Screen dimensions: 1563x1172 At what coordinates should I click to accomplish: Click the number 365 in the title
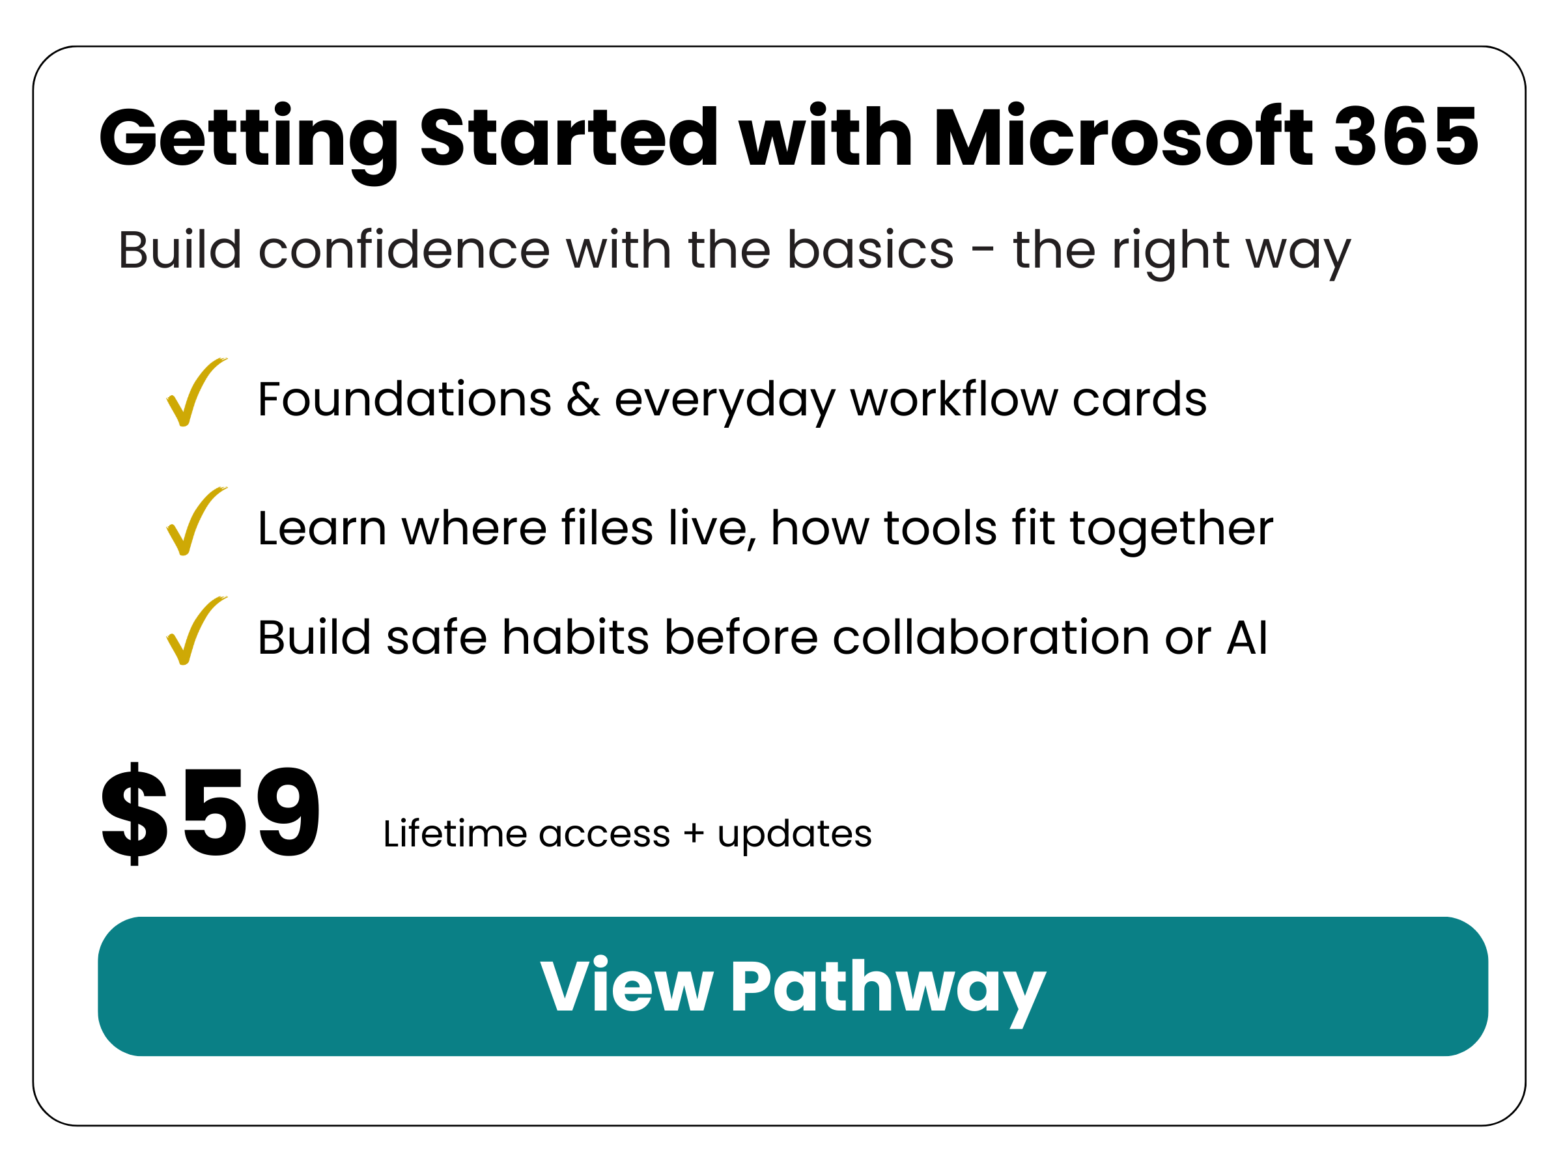(x=1406, y=137)
